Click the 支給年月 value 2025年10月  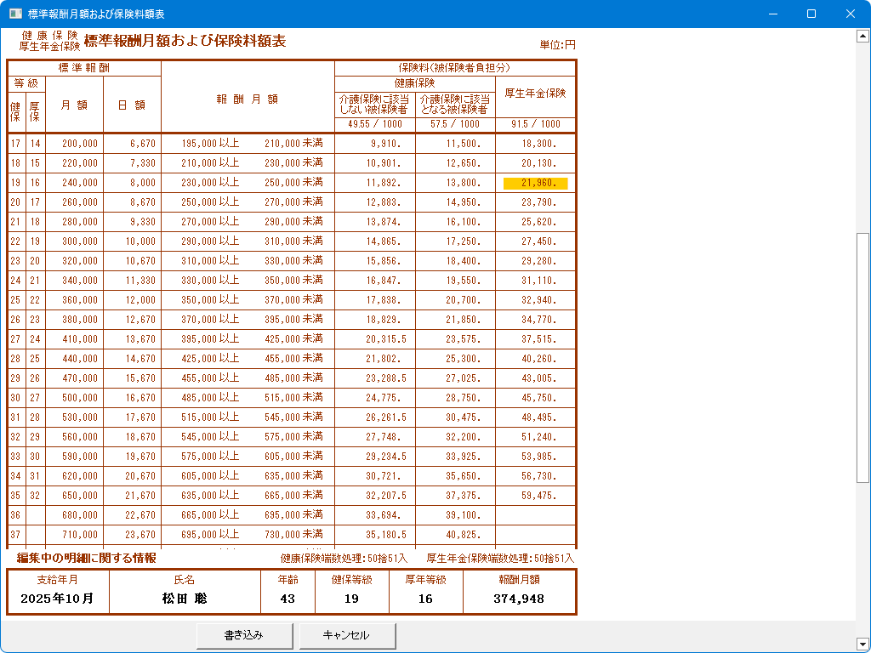[59, 598]
